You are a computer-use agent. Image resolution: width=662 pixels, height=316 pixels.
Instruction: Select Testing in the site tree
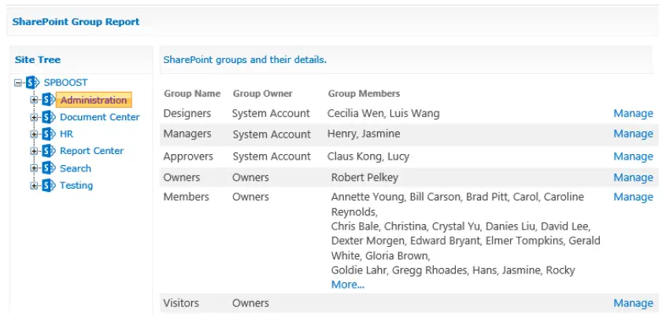tap(76, 186)
